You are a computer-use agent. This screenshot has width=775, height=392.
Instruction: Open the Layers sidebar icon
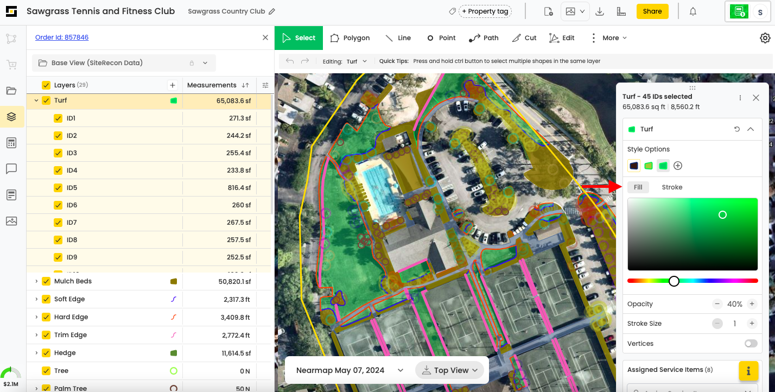pos(11,117)
